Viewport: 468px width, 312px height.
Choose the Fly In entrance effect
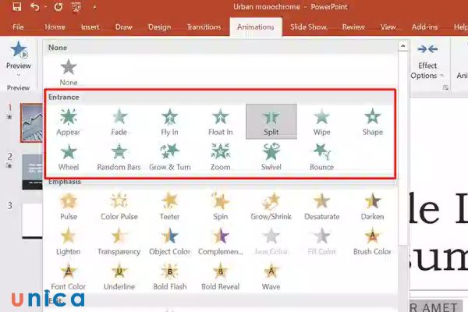pyautogui.click(x=170, y=121)
